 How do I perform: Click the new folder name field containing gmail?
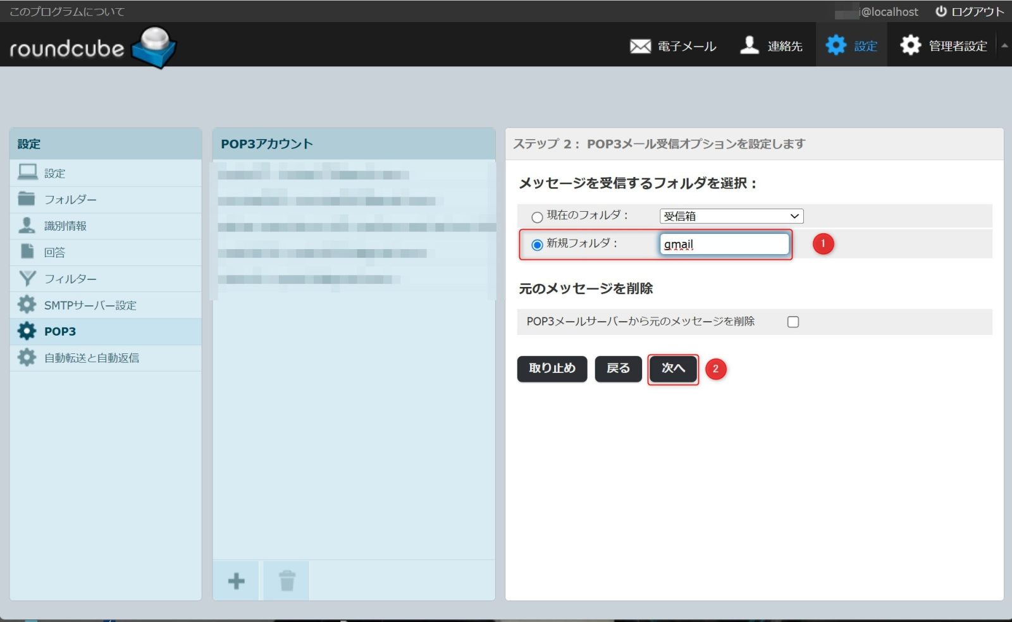tap(724, 245)
